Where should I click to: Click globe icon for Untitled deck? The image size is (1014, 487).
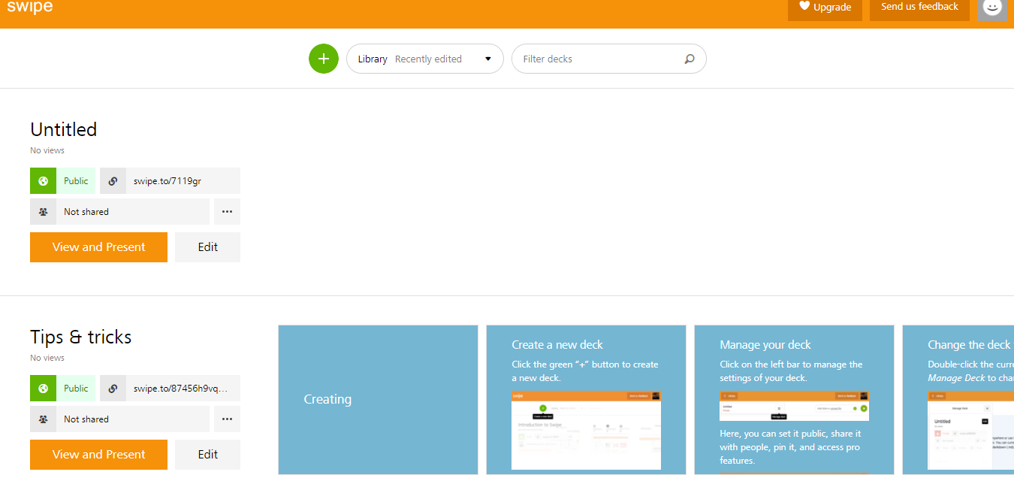pyautogui.click(x=43, y=181)
